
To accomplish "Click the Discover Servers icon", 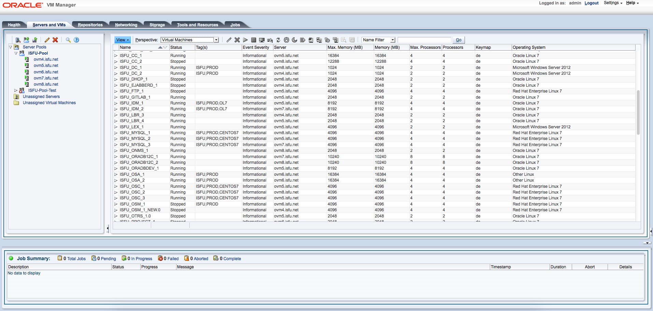I will tap(18, 40).
